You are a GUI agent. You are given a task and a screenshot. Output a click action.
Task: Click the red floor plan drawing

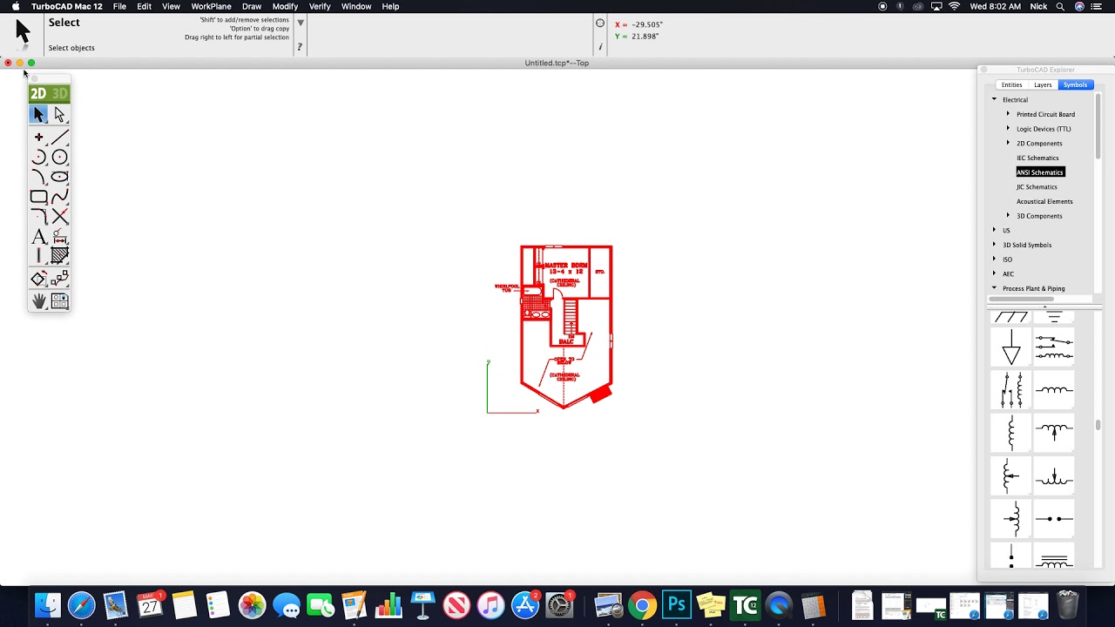(x=565, y=327)
